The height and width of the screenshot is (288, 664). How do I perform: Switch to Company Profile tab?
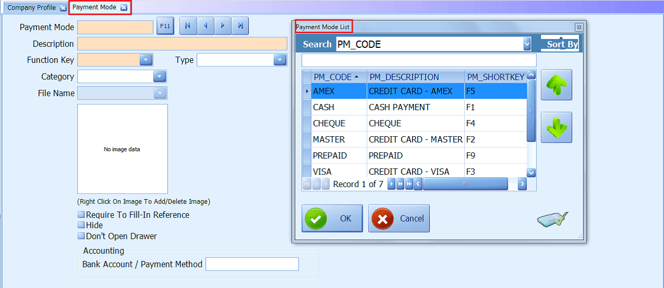[31, 8]
